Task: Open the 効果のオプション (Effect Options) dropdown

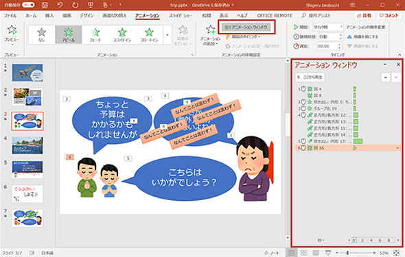Action: click(183, 36)
